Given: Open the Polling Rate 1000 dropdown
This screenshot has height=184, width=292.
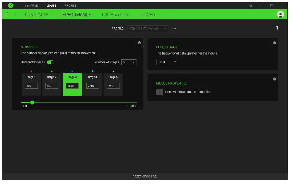Looking at the screenshot, I should (x=167, y=62).
